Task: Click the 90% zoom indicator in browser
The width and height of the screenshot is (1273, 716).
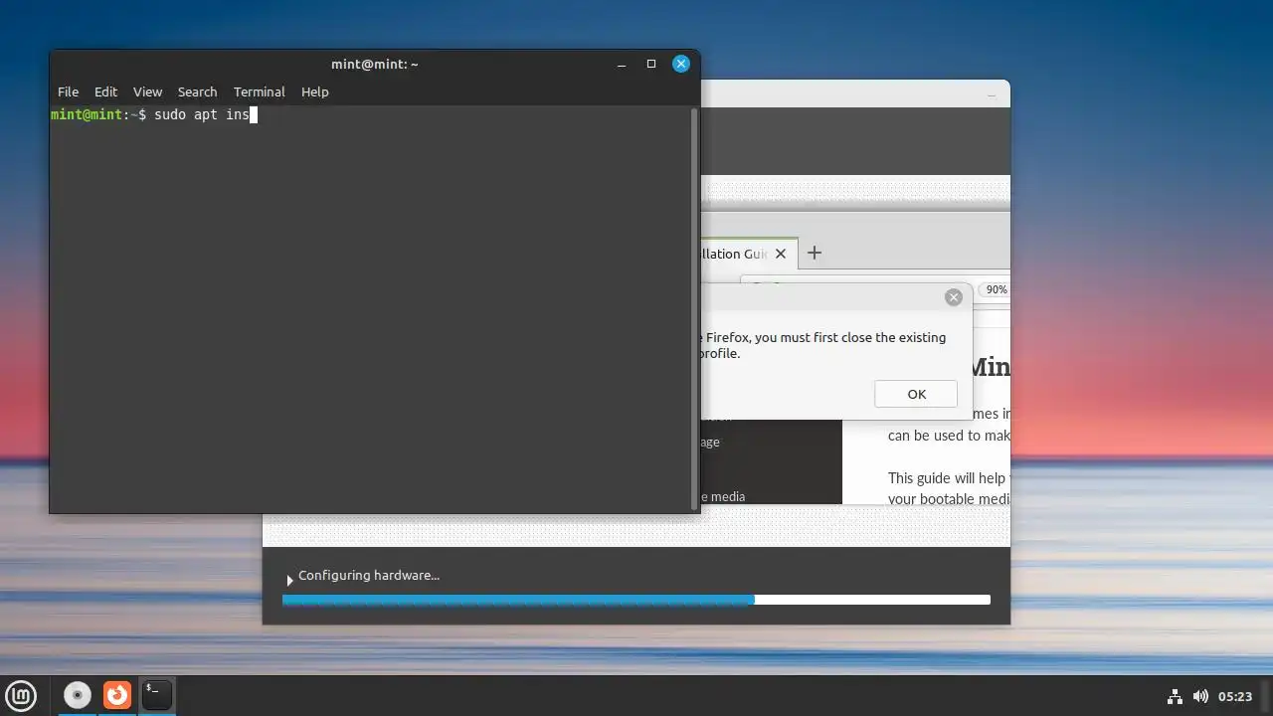Action: 996,289
